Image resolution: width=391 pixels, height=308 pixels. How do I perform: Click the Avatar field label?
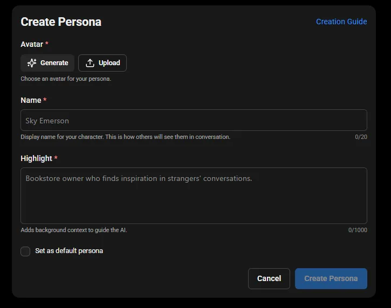[x=32, y=44]
